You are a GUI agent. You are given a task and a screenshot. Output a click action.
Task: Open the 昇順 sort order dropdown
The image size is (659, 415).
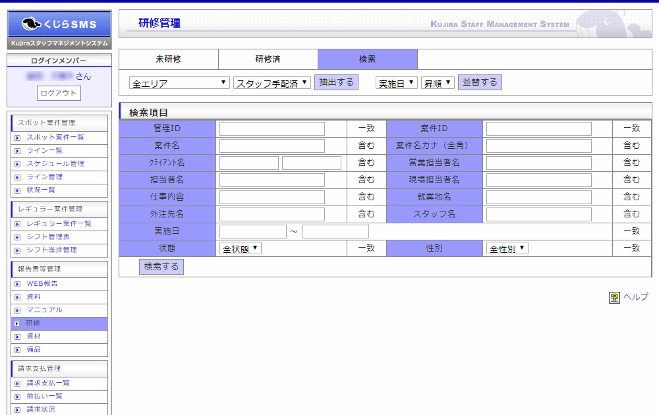pos(438,83)
